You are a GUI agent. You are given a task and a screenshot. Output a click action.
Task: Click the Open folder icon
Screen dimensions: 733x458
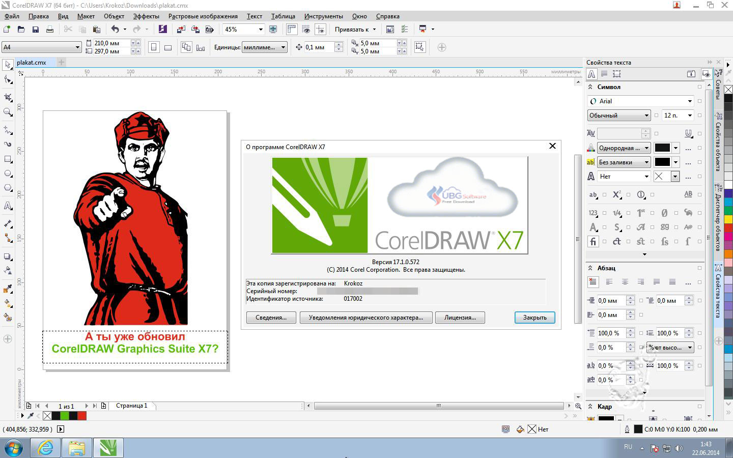click(21, 29)
